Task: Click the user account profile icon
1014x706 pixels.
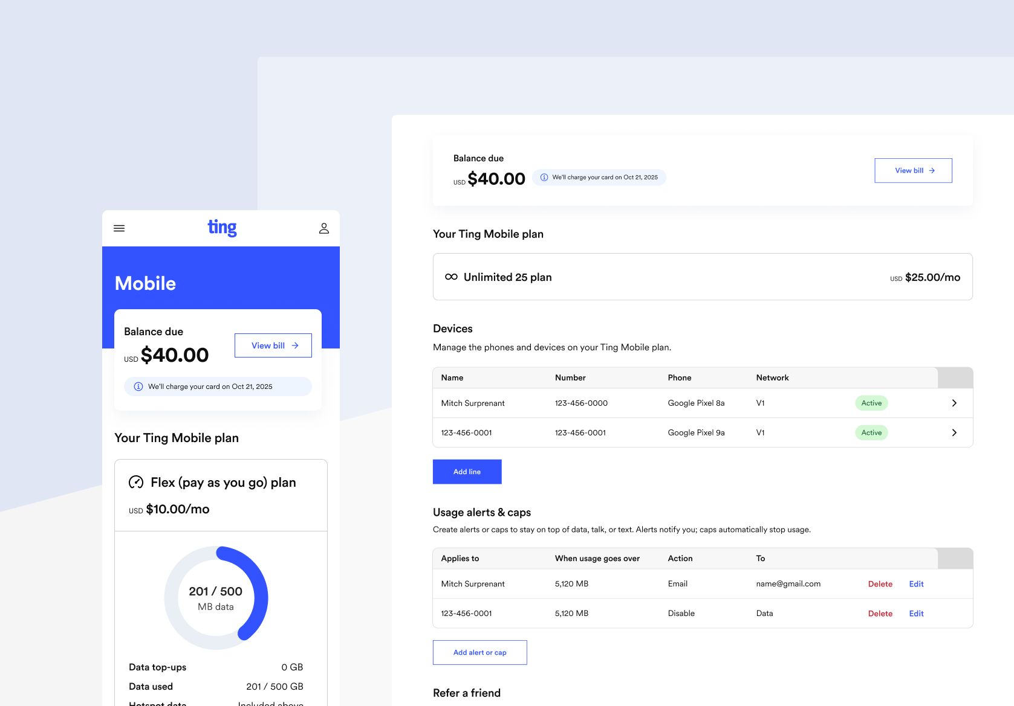Action: click(324, 228)
